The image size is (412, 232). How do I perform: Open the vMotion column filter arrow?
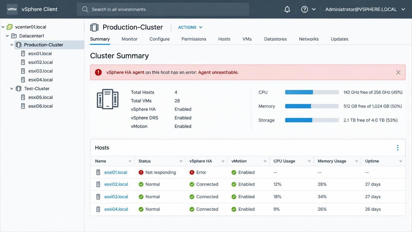click(265, 161)
